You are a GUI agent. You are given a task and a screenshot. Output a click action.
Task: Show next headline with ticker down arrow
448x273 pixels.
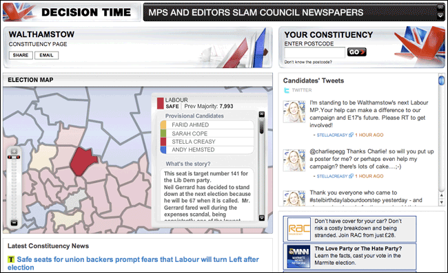(x=440, y=17)
